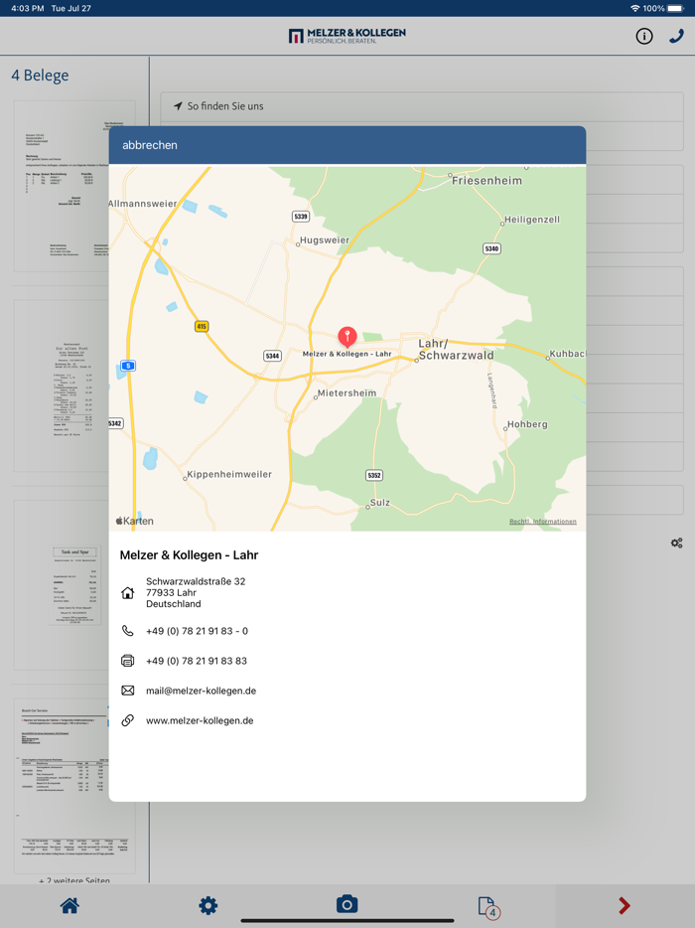
Task: Tap Melzer & Kollegen - Lahr title
Action: coord(190,555)
